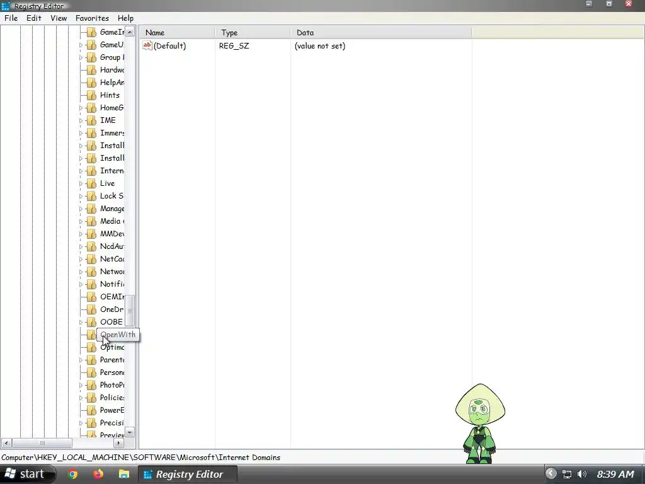Expand the IME registry key
Image resolution: width=645 pixels, height=484 pixels.
81,120
